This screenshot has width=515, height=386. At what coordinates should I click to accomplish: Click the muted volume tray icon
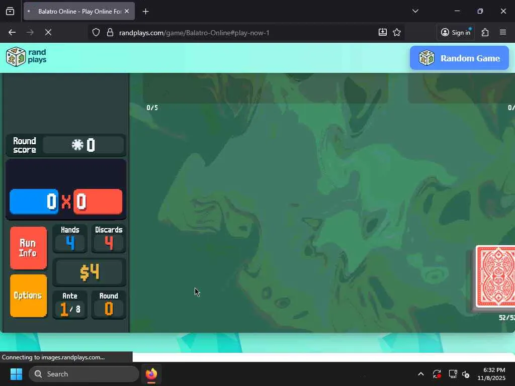(x=466, y=374)
